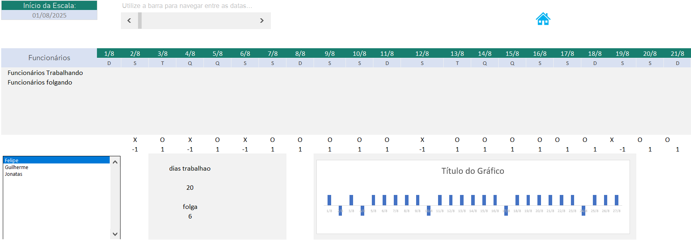
Task: Click the Funcionários folgando row label
Action: (40, 82)
